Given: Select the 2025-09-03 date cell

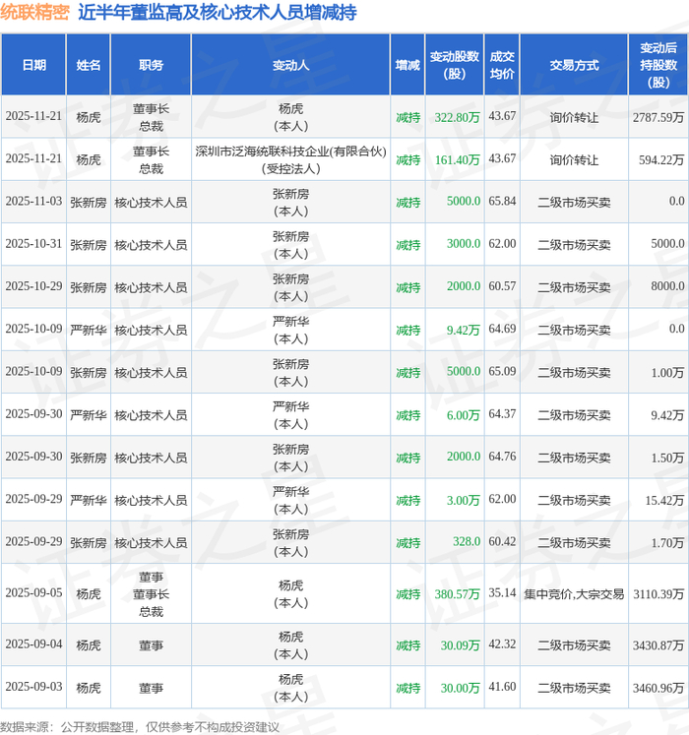Looking at the screenshot, I should point(33,688).
